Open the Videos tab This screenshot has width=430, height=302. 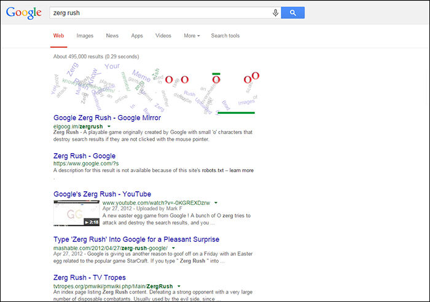(x=163, y=36)
